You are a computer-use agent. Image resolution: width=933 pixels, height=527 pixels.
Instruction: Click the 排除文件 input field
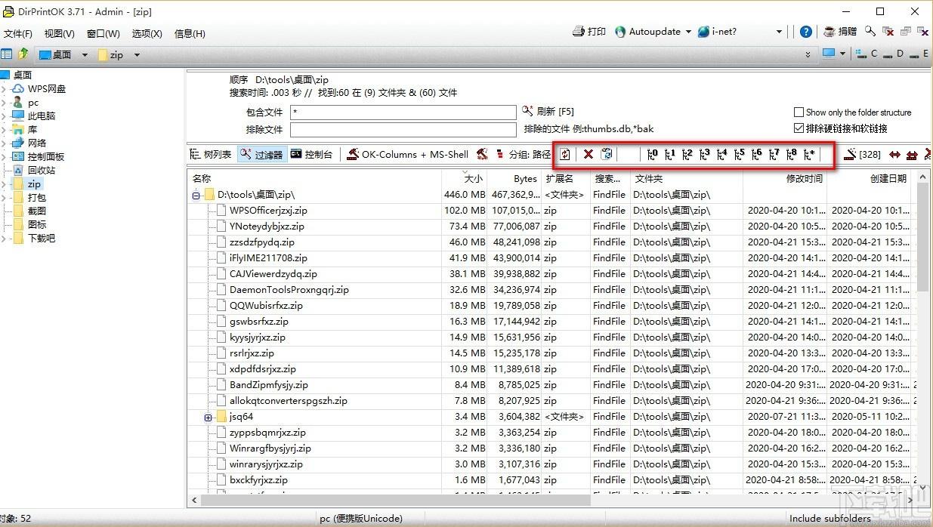coord(403,129)
